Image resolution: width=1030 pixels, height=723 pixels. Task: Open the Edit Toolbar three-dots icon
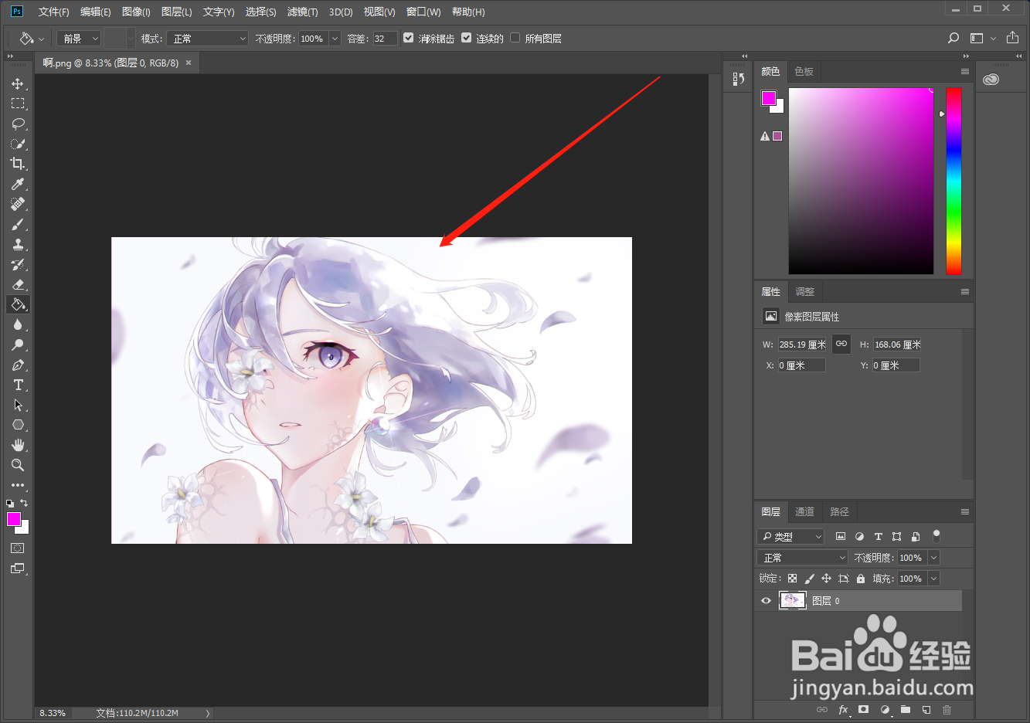18,485
